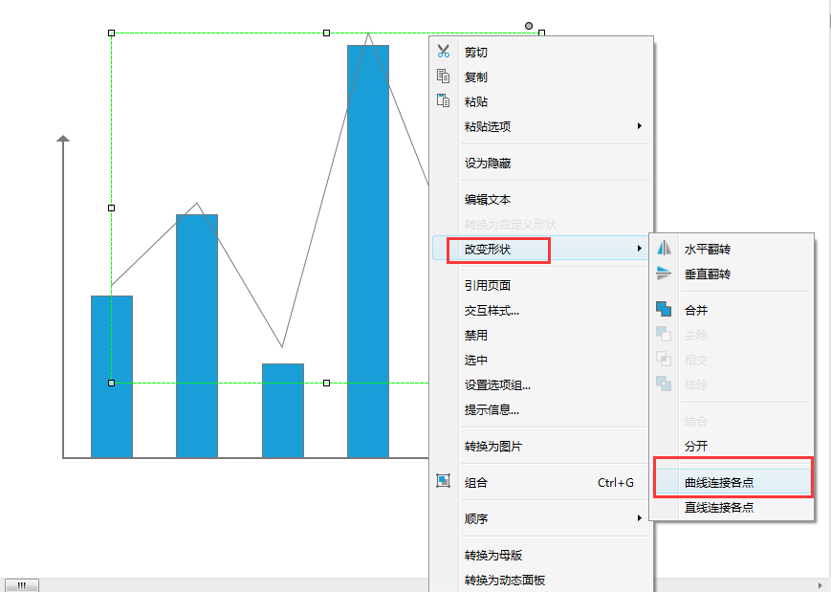Select 设为隐藏 menu entry
The height and width of the screenshot is (592, 831).
coord(541,163)
